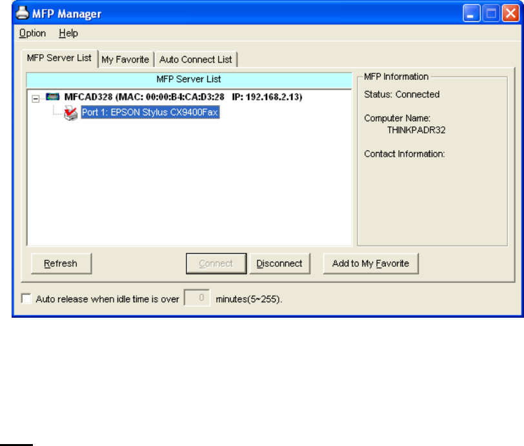Click the Connect button

[216, 264]
